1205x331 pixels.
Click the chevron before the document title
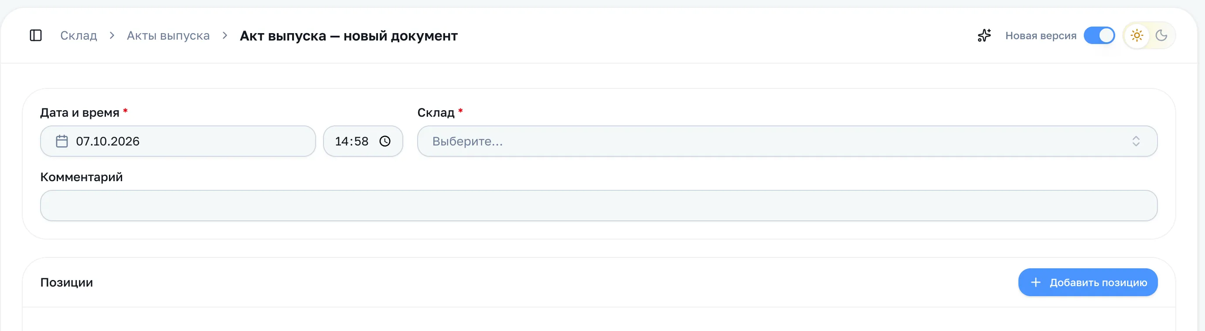[225, 36]
